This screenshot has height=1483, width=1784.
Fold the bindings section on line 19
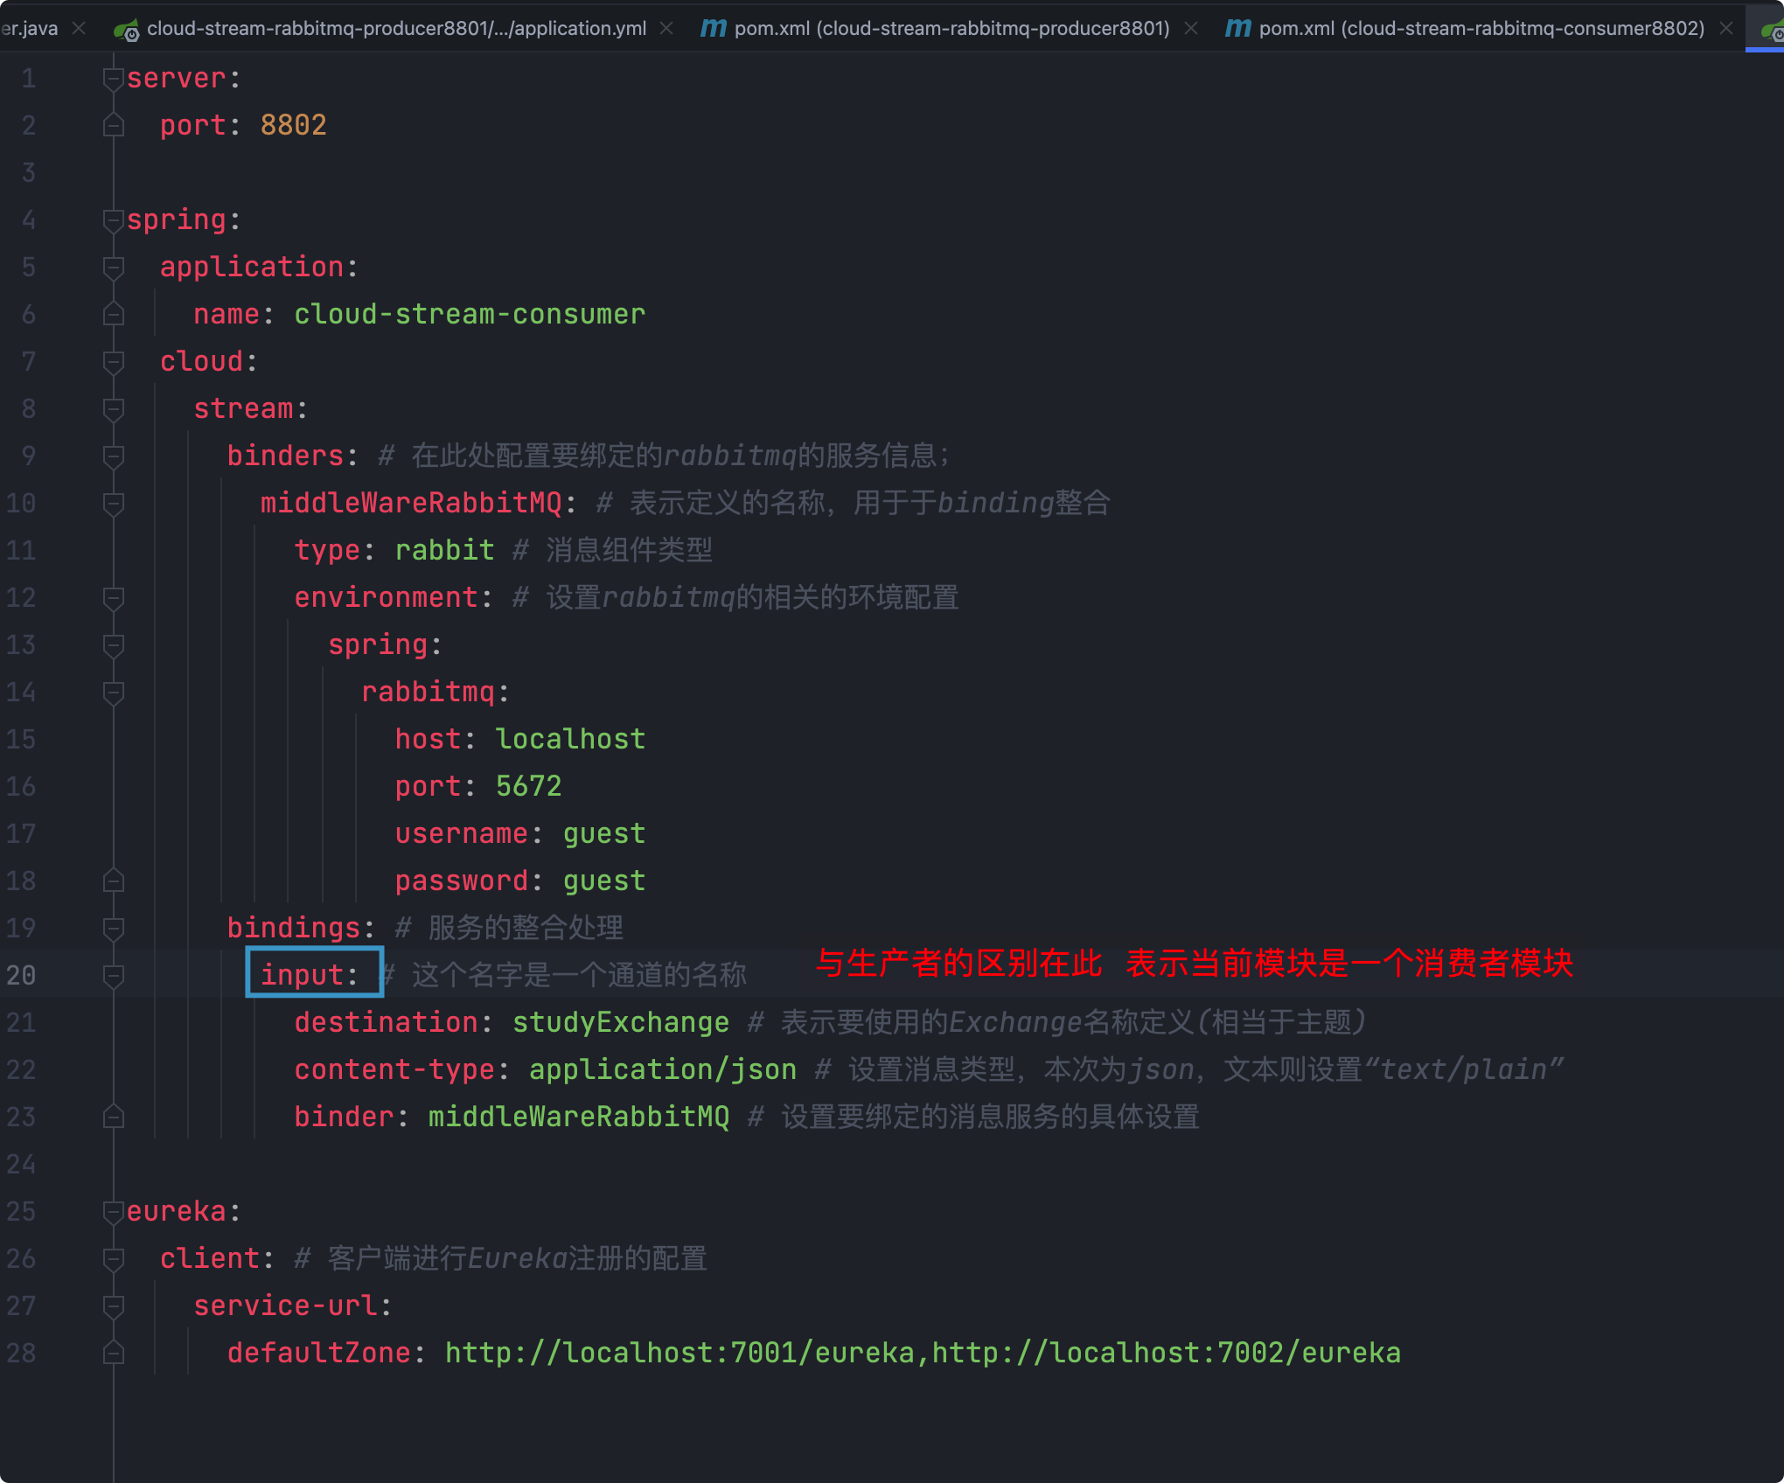pyautogui.click(x=113, y=929)
